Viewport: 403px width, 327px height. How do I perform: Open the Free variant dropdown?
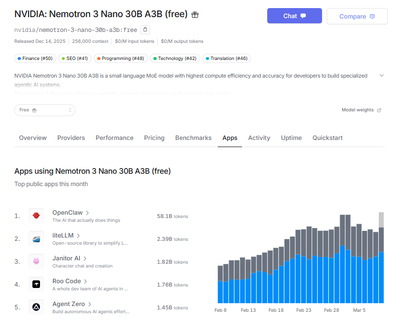click(45, 110)
